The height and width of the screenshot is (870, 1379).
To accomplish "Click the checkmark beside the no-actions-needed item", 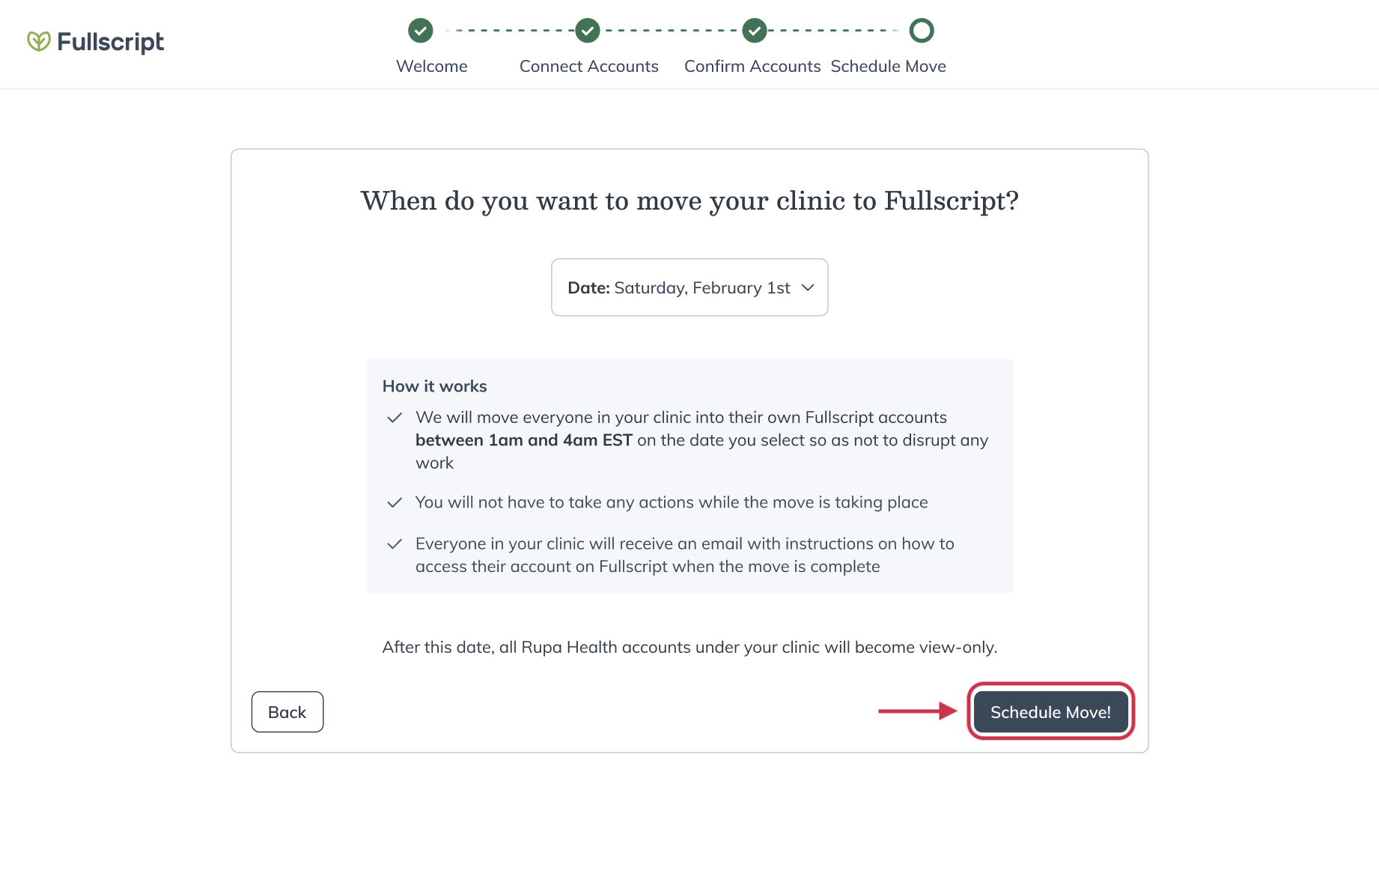I will coord(395,502).
